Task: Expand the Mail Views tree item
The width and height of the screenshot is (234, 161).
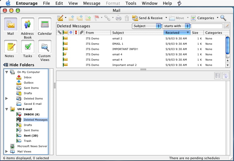Action: coord(6,151)
